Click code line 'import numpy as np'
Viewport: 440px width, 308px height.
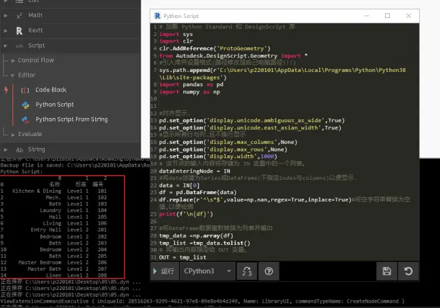(x=189, y=92)
